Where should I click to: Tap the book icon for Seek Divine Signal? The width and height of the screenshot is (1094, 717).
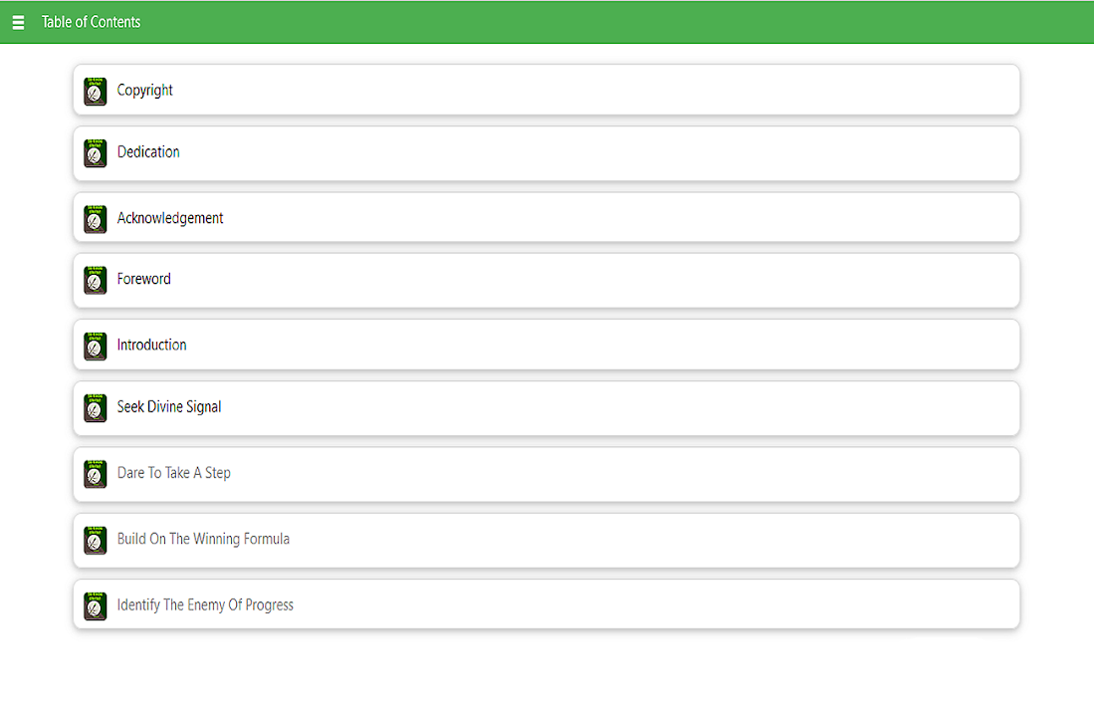96,408
